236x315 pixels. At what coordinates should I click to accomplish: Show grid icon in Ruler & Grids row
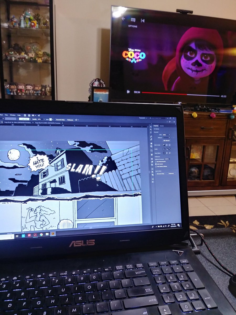coord(167,145)
